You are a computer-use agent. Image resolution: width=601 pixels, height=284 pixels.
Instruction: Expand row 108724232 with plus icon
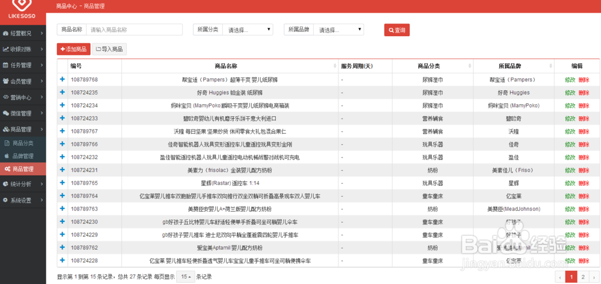coord(63,157)
